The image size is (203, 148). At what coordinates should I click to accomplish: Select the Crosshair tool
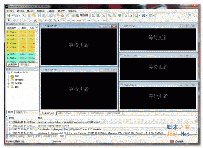coord(14,20)
